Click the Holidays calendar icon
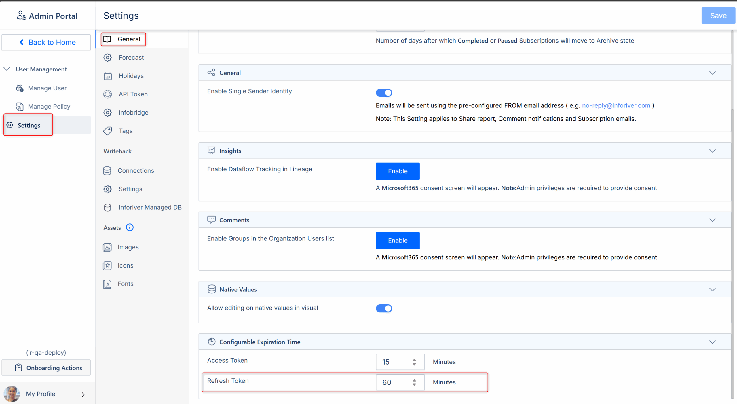737x404 pixels. (108, 76)
